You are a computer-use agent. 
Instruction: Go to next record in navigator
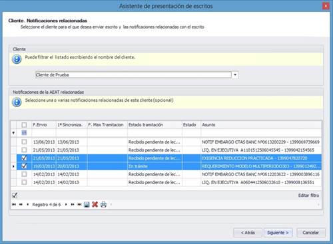pos(66,204)
